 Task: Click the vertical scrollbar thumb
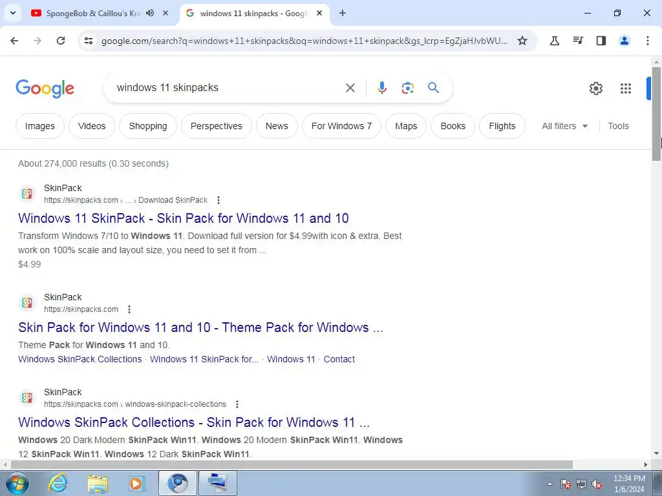click(x=656, y=113)
